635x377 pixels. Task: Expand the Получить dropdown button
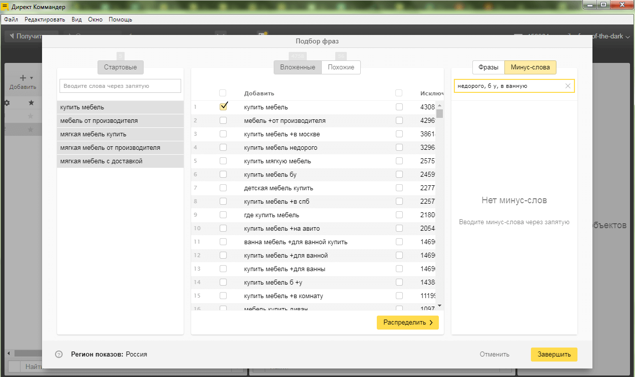coord(30,36)
